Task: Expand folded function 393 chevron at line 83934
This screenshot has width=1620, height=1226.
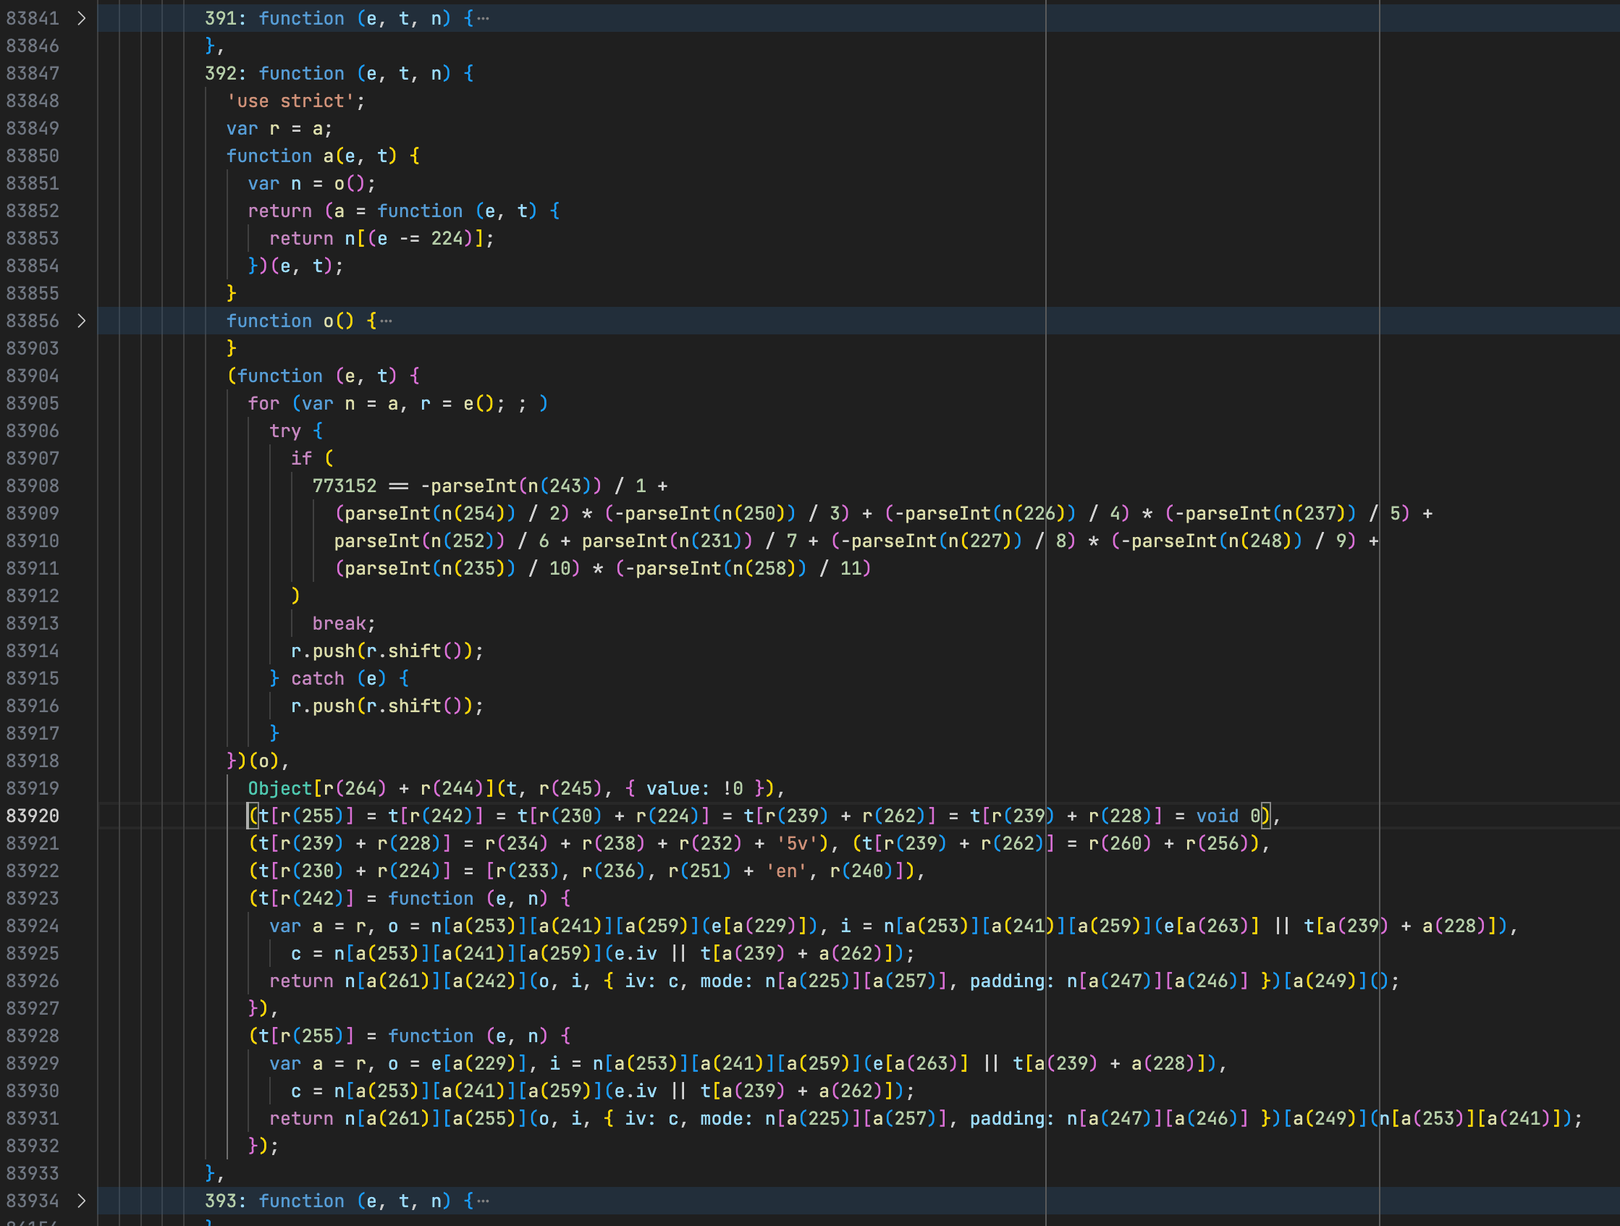Action: point(81,1201)
